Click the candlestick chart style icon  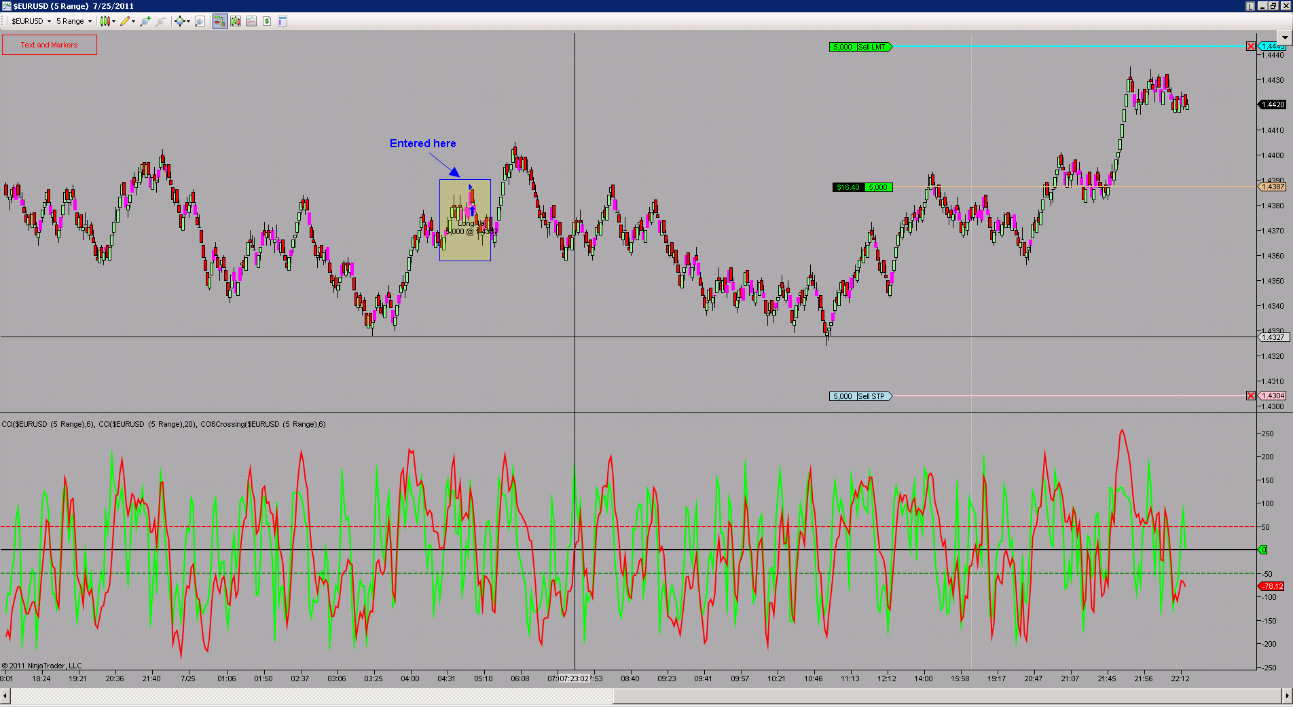[x=105, y=21]
